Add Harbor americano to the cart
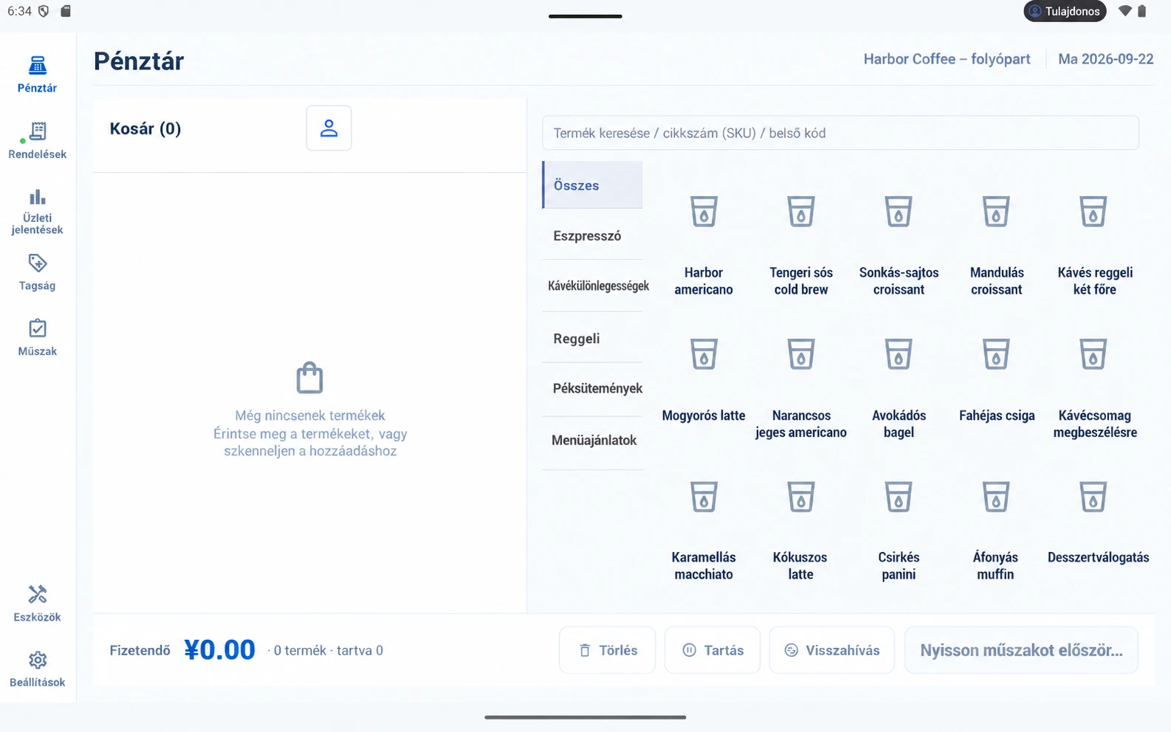Viewport: 1171px width, 732px height. [x=704, y=245]
